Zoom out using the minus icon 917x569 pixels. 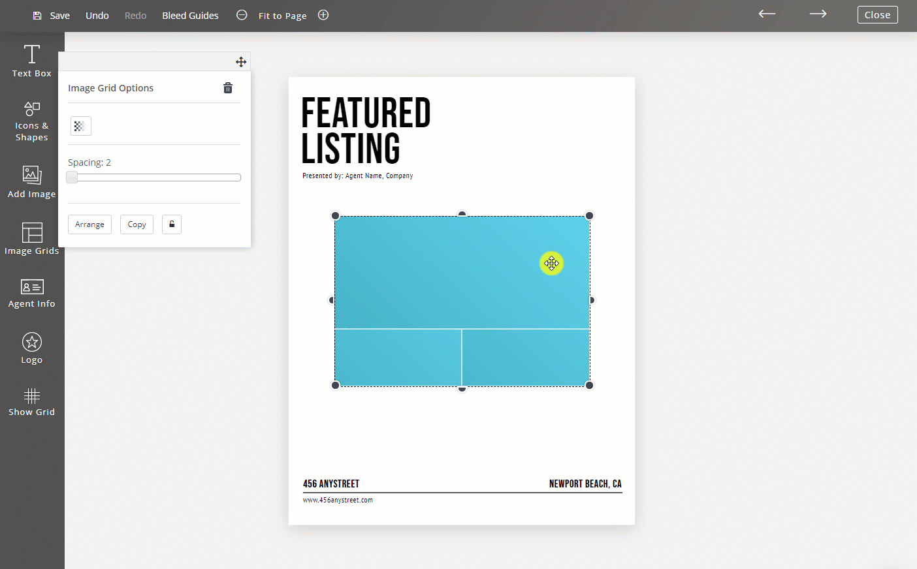241,14
